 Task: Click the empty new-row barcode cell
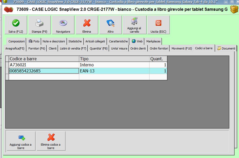coord(44,77)
